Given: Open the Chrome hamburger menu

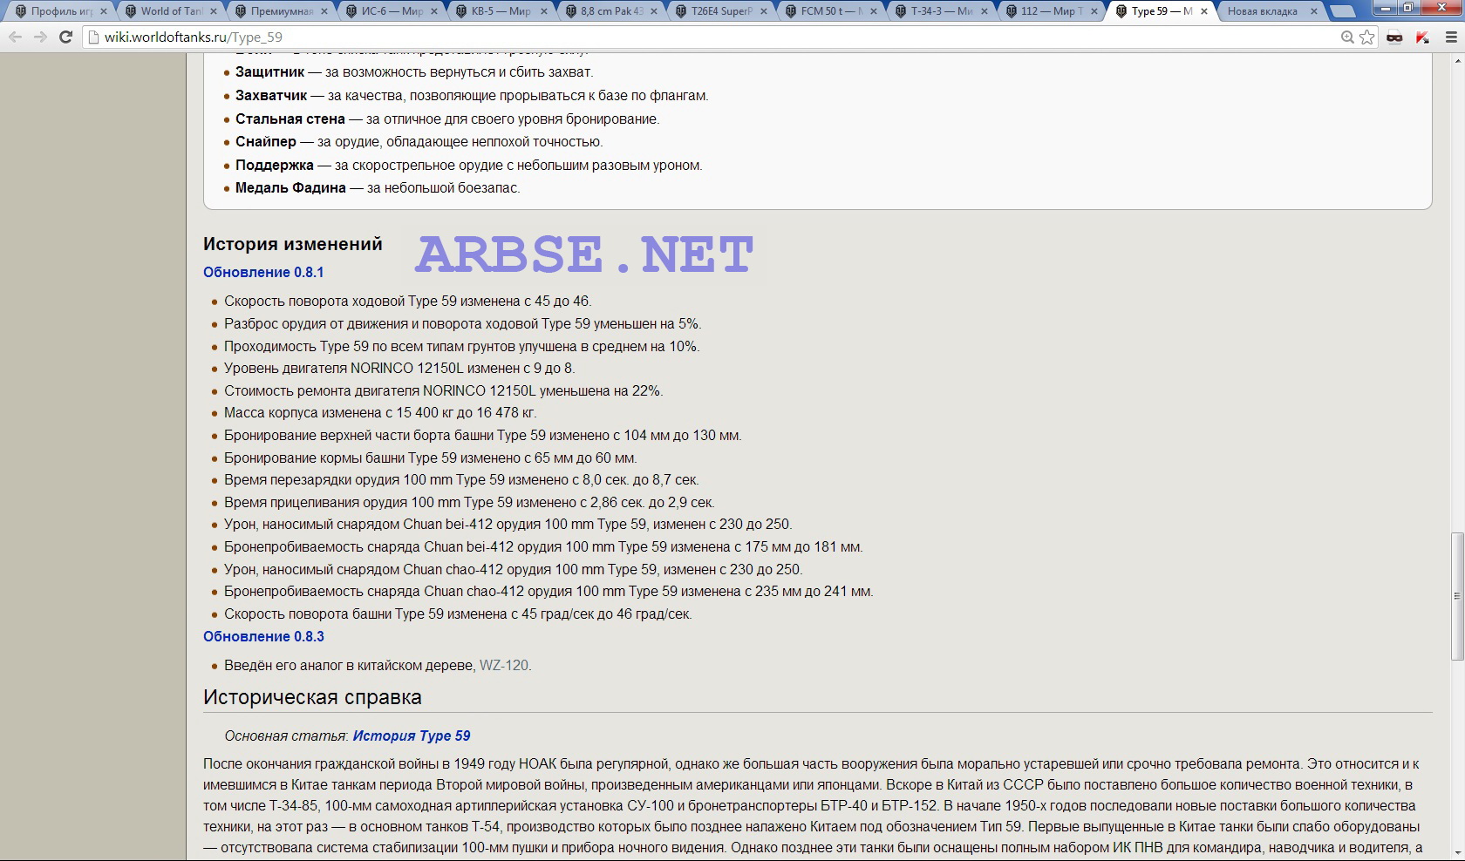Looking at the screenshot, I should tap(1451, 37).
